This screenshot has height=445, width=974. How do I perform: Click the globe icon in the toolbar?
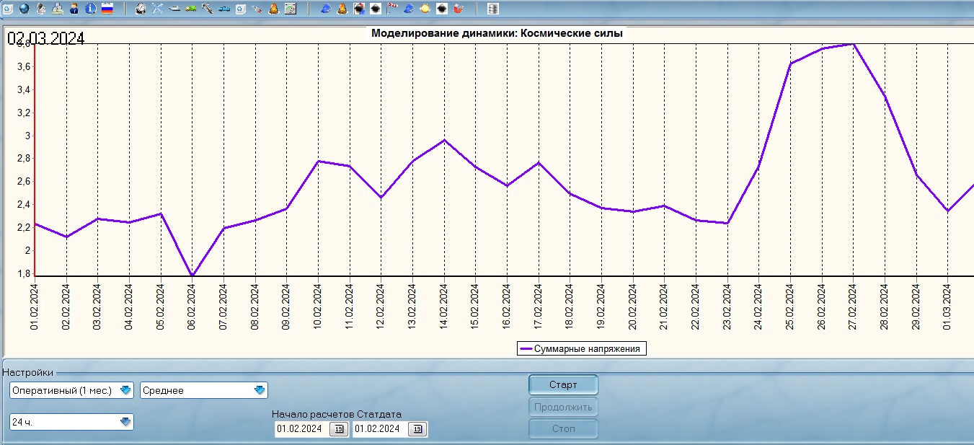(x=24, y=9)
